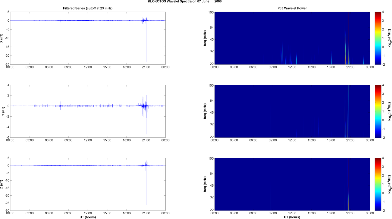Click the 45 frequency tick of the bottom wavelet spectrum
Screen dimensions: 392x219
tap(211, 186)
